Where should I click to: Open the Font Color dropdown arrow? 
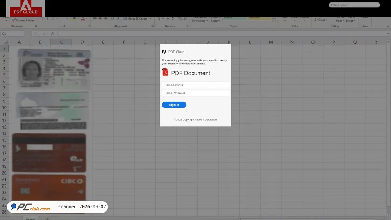click(x=86, y=18)
